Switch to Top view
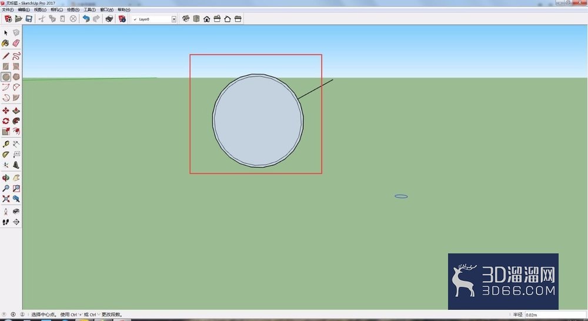This screenshot has width=588, height=321. [196, 19]
